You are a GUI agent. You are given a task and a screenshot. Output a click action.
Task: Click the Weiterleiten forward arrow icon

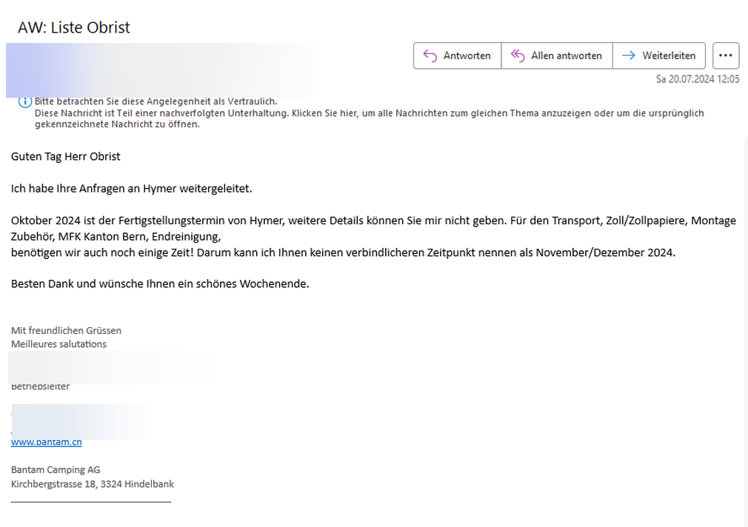pos(628,56)
